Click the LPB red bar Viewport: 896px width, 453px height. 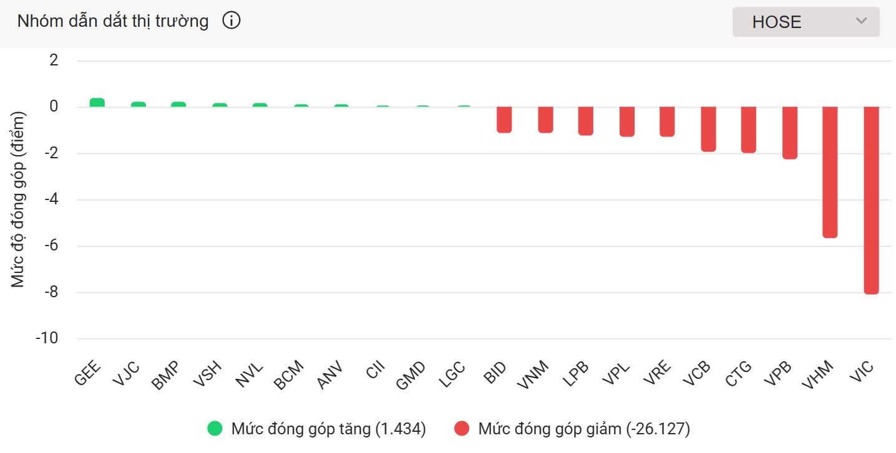[x=585, y=121]
